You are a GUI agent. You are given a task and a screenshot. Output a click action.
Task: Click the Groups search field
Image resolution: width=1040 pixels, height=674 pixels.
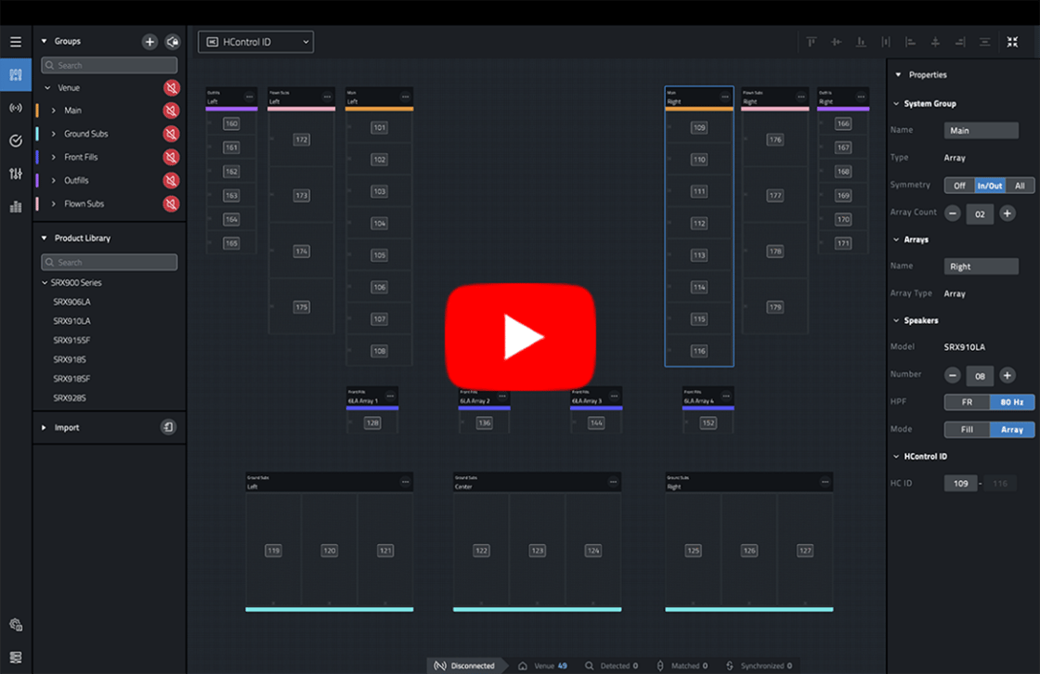tap(110, 66)
